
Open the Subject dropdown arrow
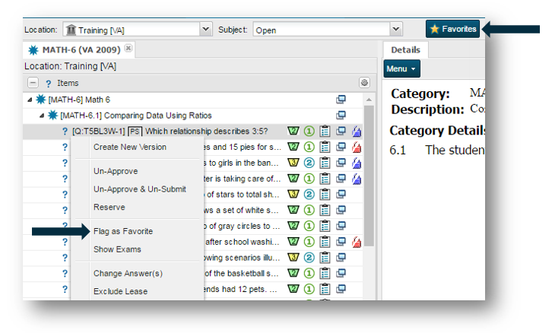tap(396, 29)
